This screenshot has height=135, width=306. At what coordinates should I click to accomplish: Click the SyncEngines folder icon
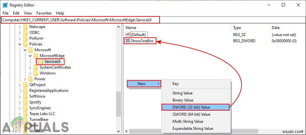[x=25, y=108]
